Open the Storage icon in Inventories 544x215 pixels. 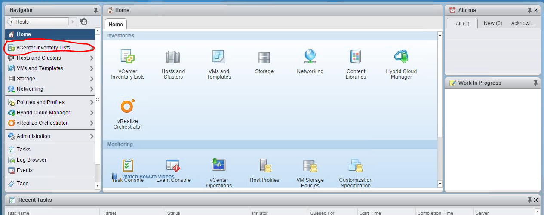pyautogui.click(x=264, y=57)
